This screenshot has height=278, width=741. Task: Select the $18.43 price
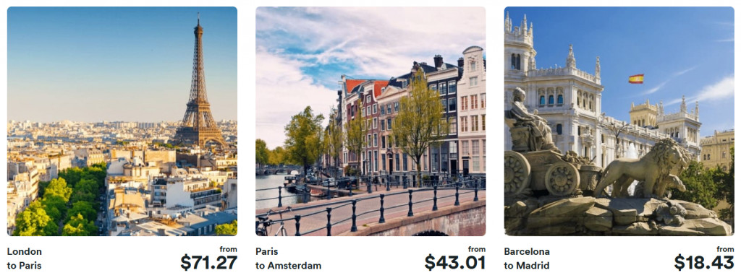pos(704,262)
